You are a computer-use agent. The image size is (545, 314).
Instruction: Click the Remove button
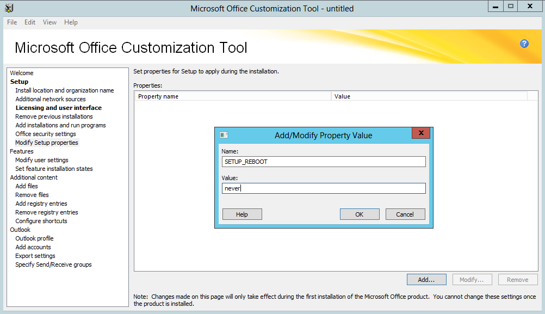click(518, 280)
